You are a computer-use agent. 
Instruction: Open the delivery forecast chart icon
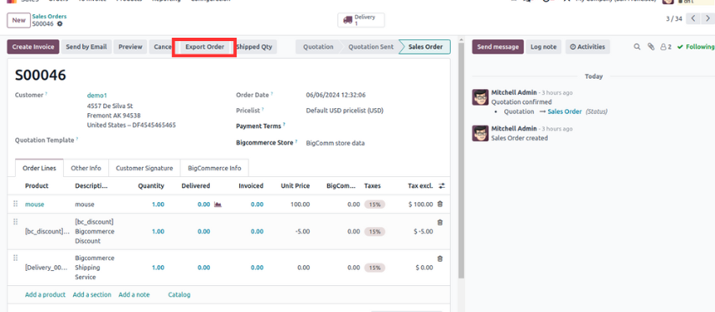[217, 205]
